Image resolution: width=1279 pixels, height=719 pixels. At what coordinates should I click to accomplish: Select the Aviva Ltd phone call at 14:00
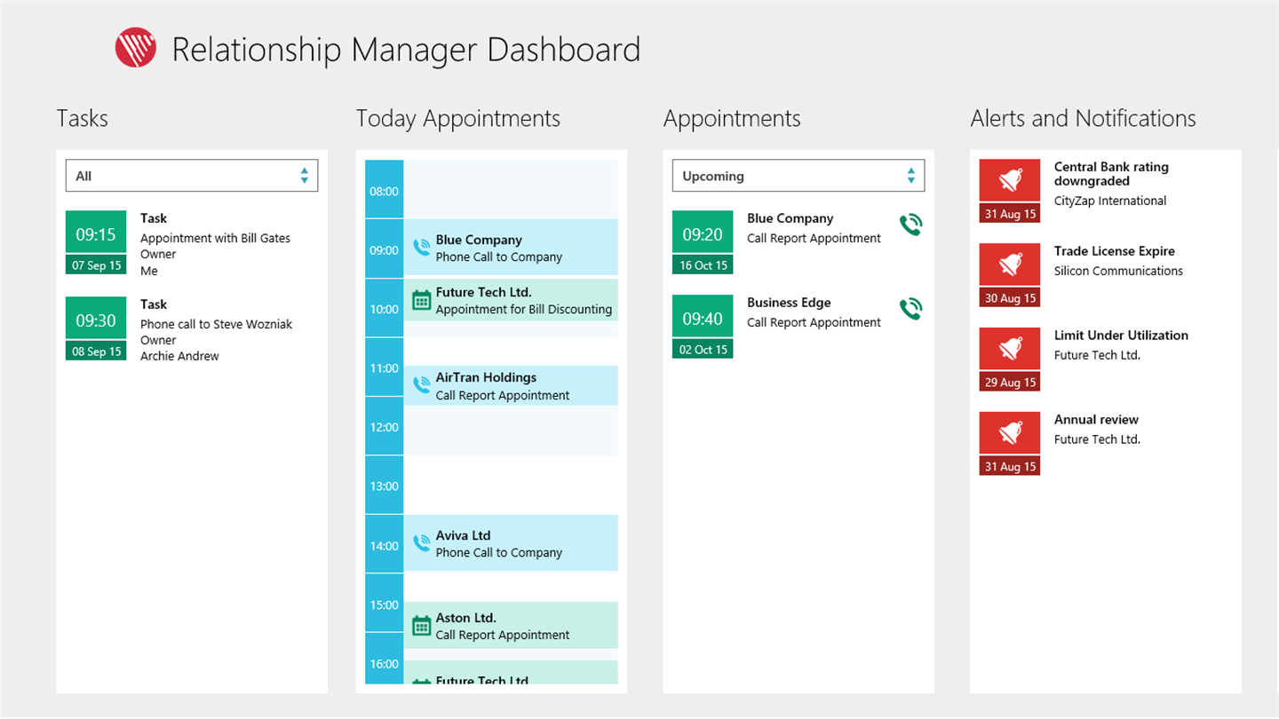coord(511,543)
